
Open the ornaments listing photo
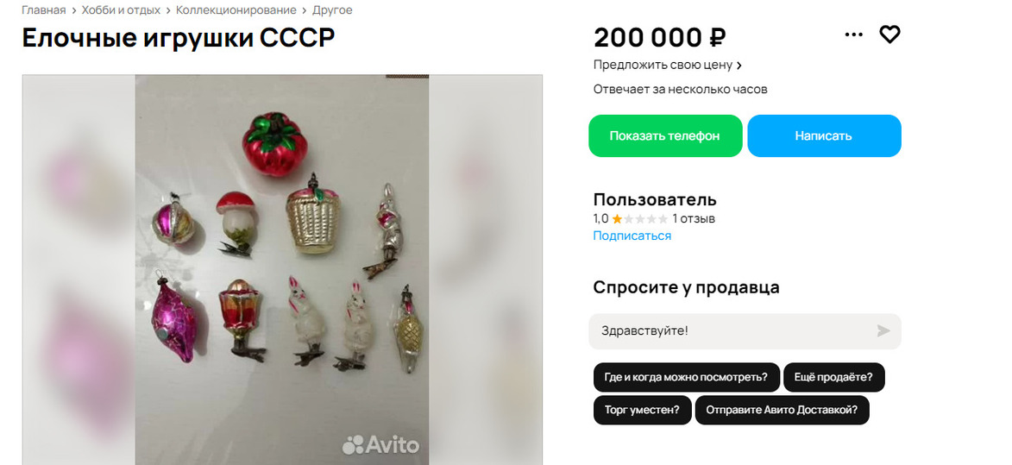tap(282, 269)
